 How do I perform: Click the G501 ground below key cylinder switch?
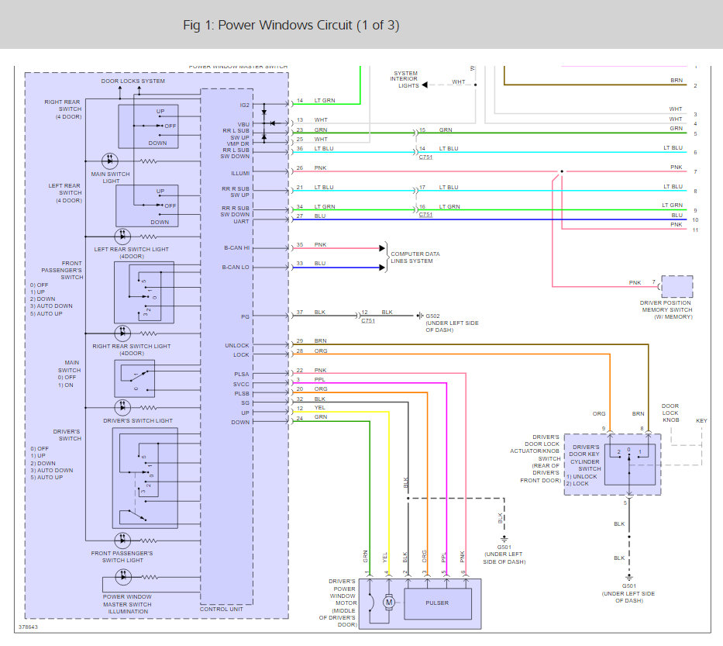(x=629, y=579)
